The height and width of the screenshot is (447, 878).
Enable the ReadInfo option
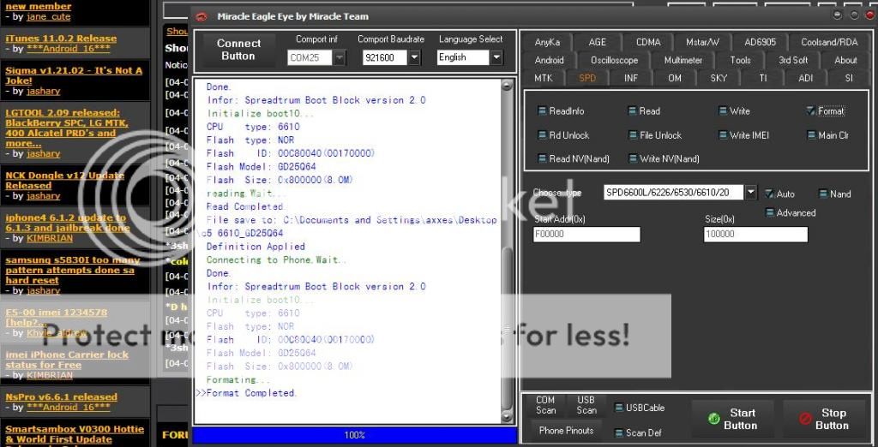point(542,110)
